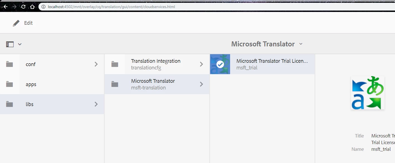Click the large Microsoft Translator preview logo

pos(368,93)
